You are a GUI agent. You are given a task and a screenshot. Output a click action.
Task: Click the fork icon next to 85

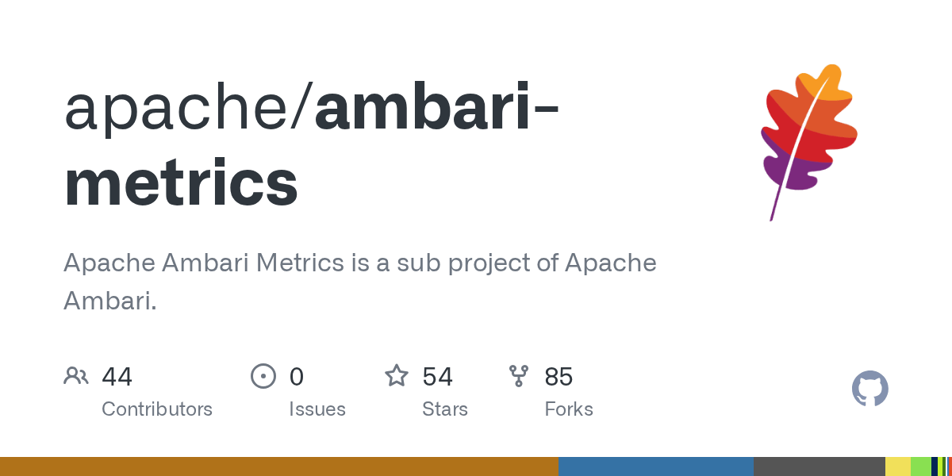click(519, 375)
